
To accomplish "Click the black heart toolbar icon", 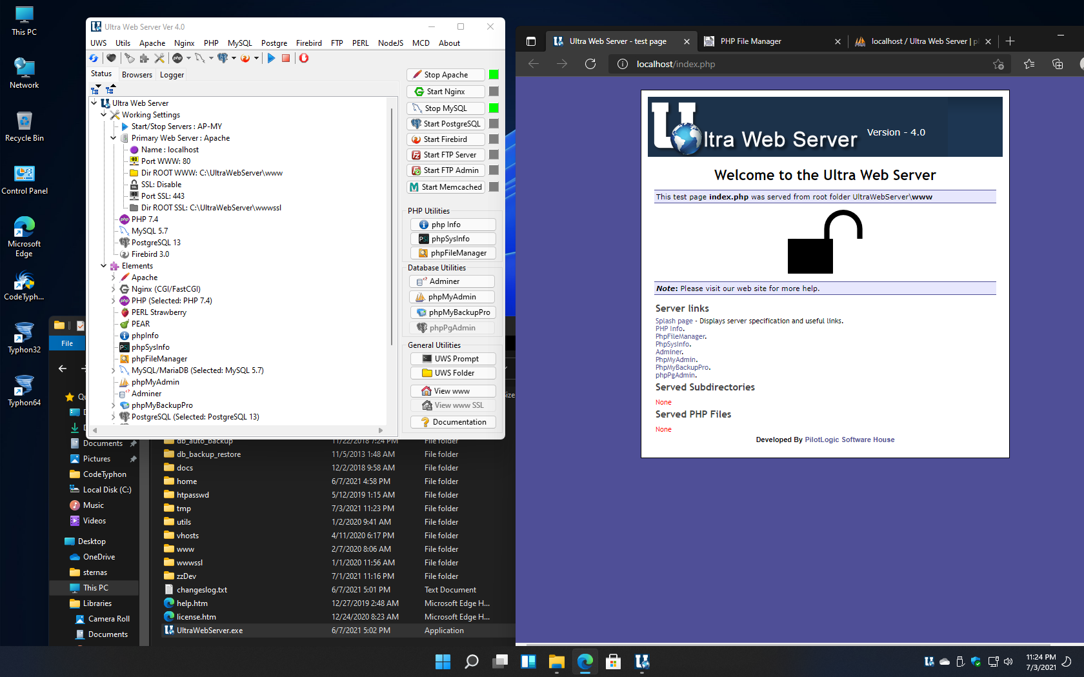I will [x=111, y=58].
